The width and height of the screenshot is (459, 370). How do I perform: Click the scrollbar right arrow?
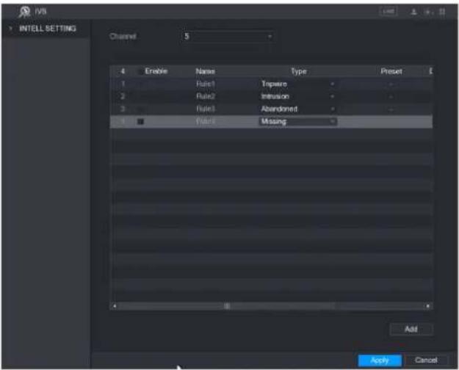(x=427, y=306)
